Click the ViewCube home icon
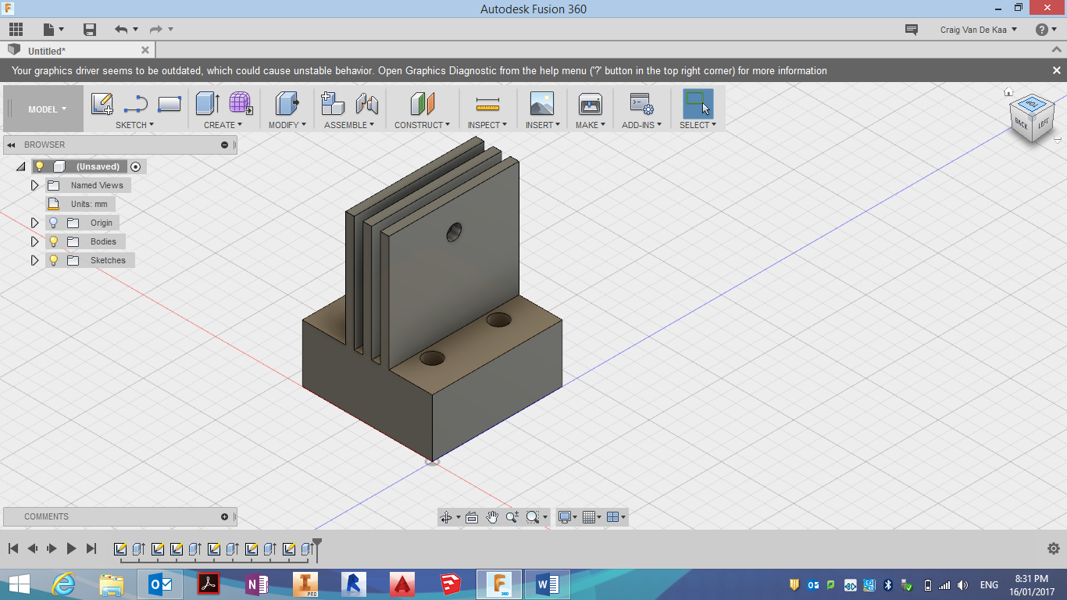 [x=1008, y=91]
